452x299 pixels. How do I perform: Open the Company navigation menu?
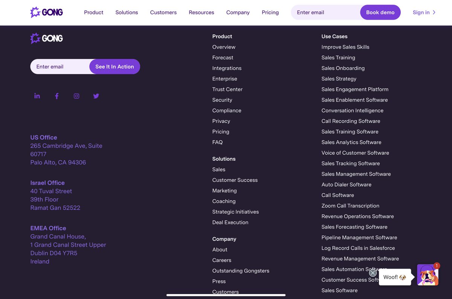238,12
